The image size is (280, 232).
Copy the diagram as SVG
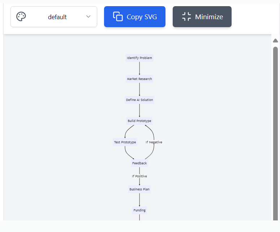coord(135,17)
